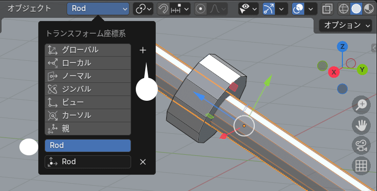
Task: Select ローカル orientation
Action: tap(88, 63)
